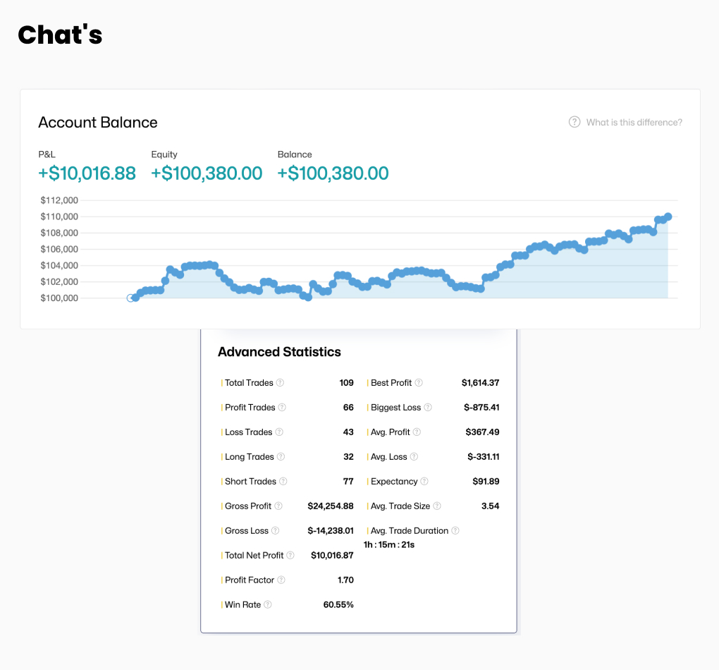The image size is (719, 670).
Task: Click help icon beside Avg. Trade Duration
Action: 455,531
